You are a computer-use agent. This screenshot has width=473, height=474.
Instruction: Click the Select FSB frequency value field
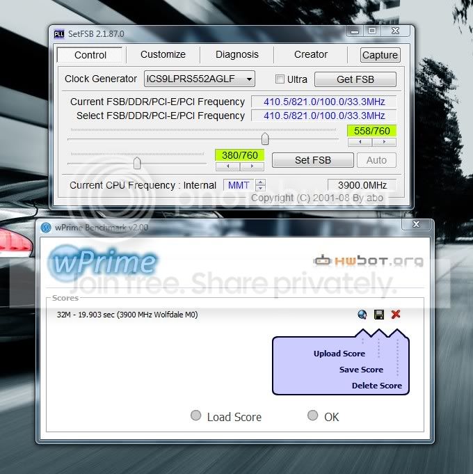(323, 116)
